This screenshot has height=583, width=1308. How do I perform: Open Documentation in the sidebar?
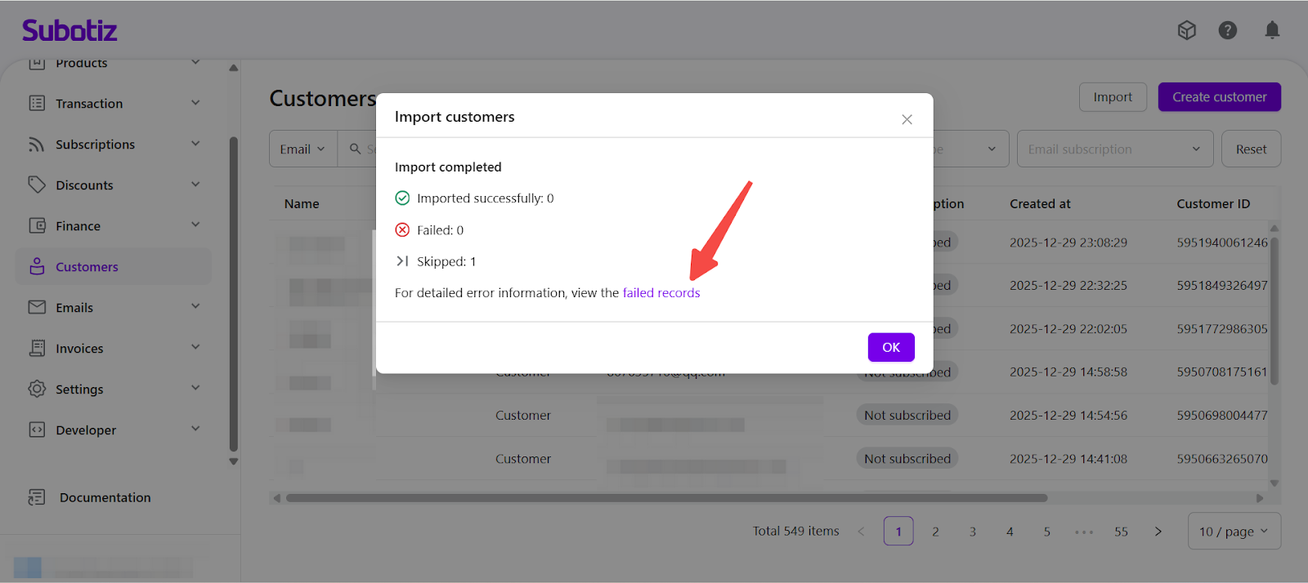point(105,498)
